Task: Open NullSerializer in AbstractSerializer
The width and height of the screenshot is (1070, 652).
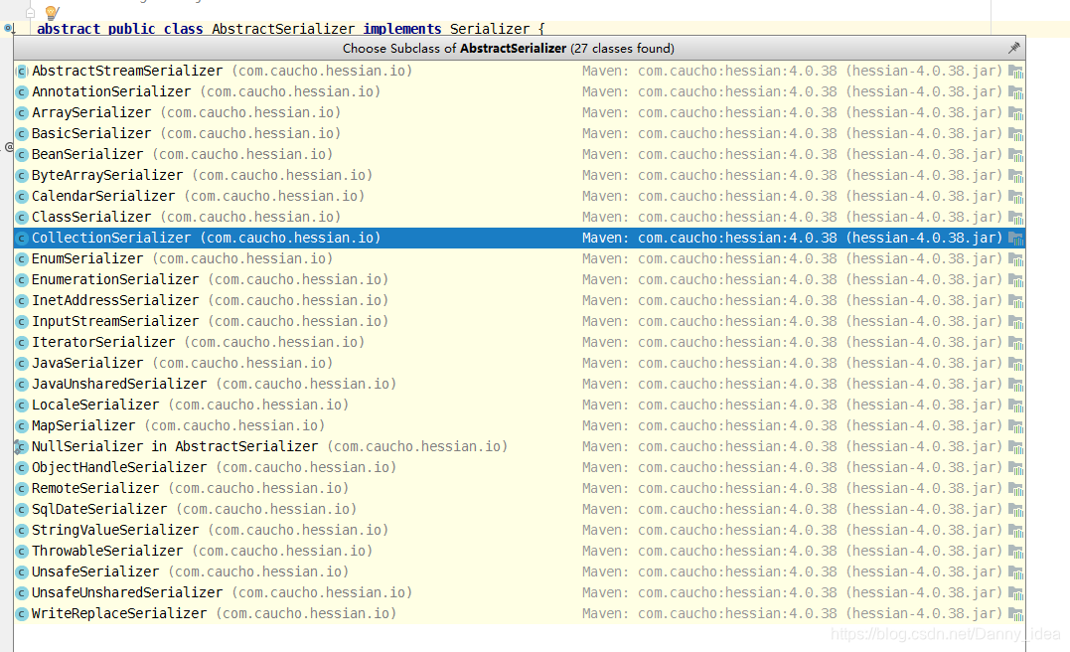Action: 520,446
